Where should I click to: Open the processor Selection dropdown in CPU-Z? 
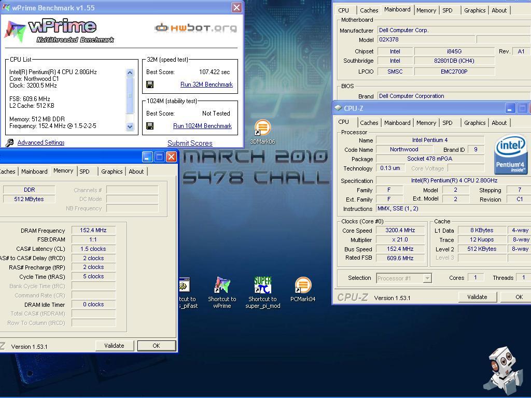427,278
